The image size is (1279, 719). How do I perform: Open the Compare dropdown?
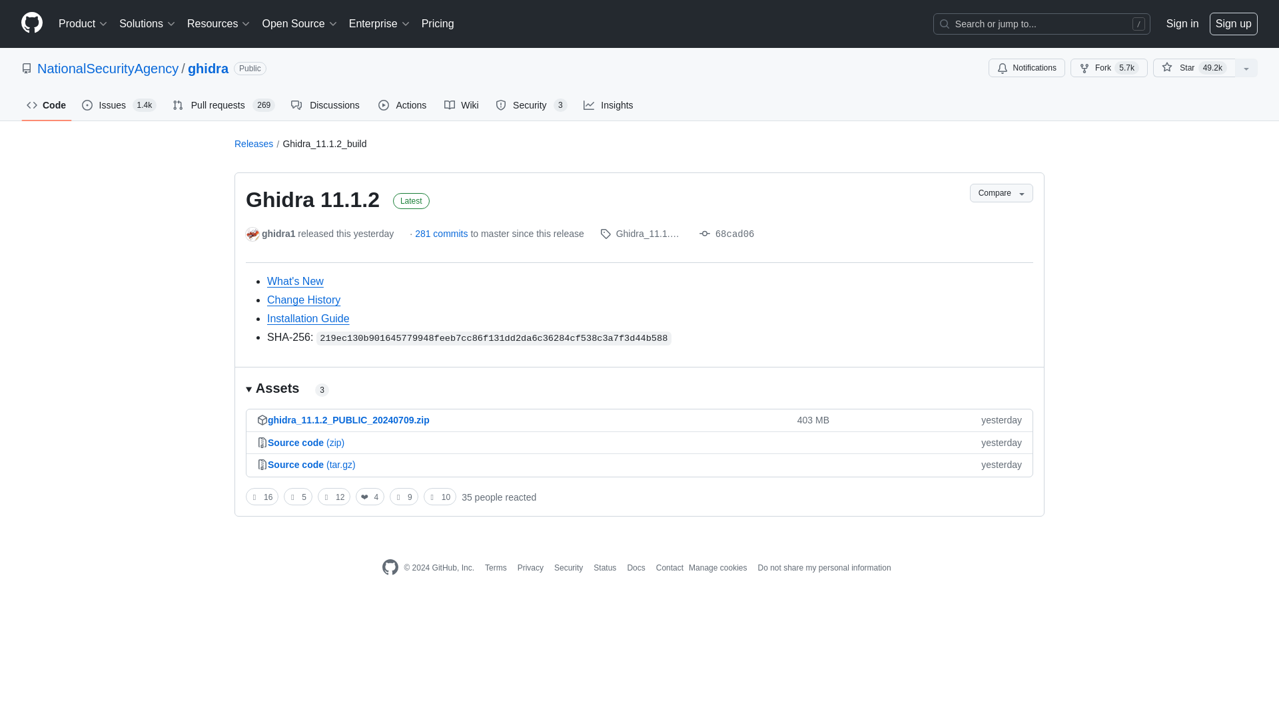point(1001,193)
